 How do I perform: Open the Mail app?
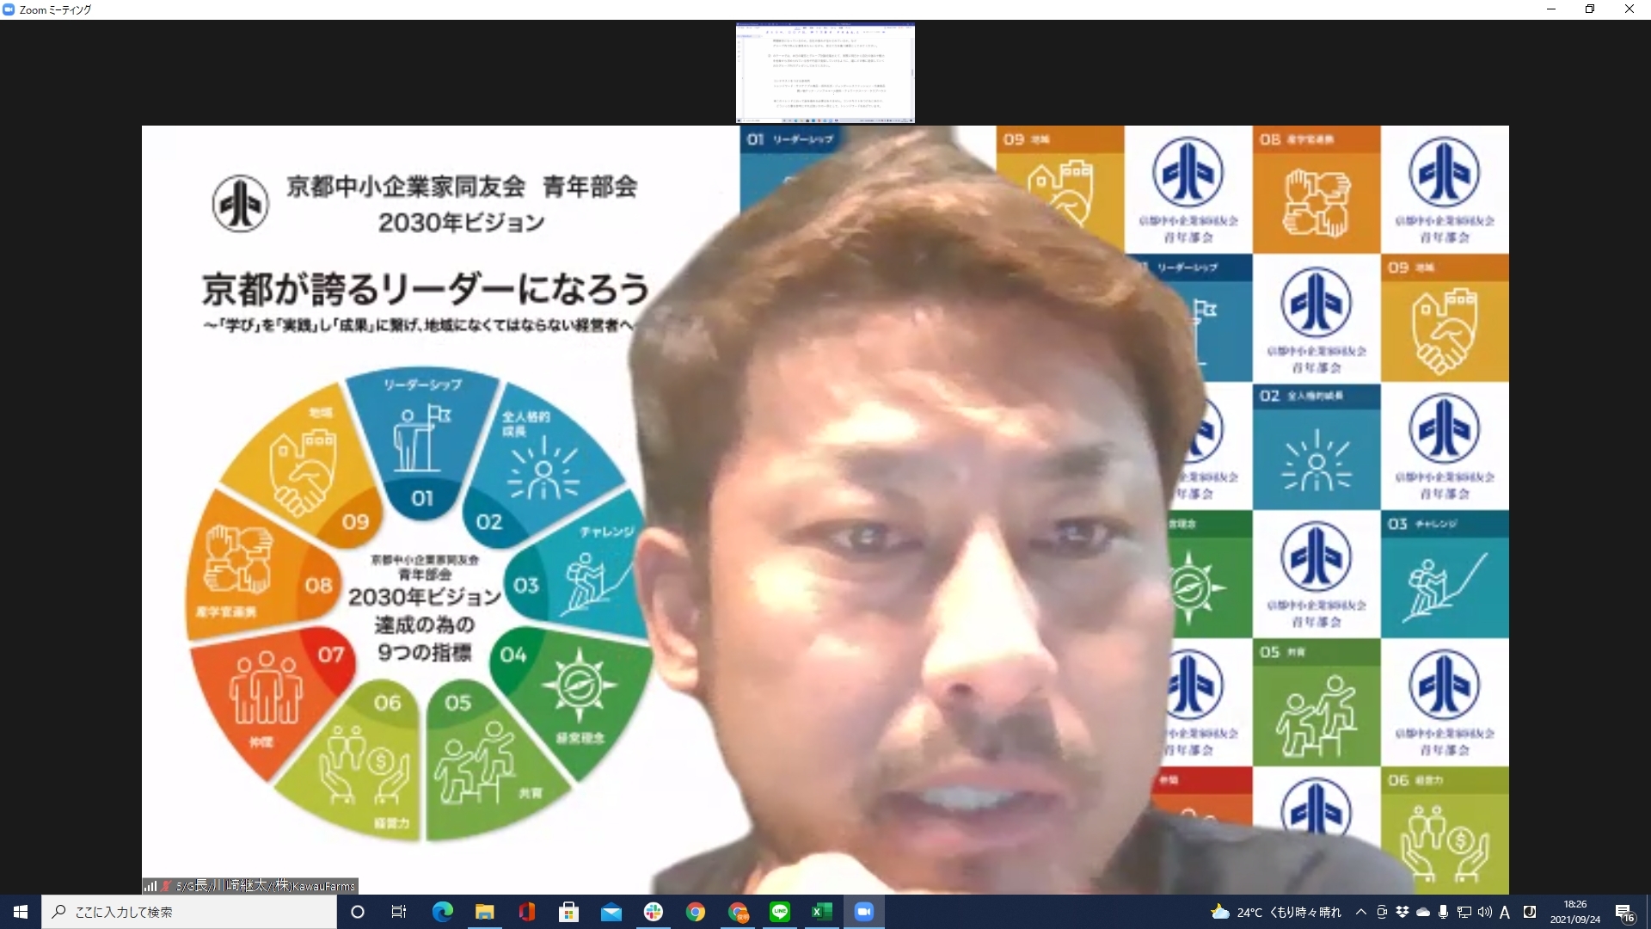coord(611,912)
